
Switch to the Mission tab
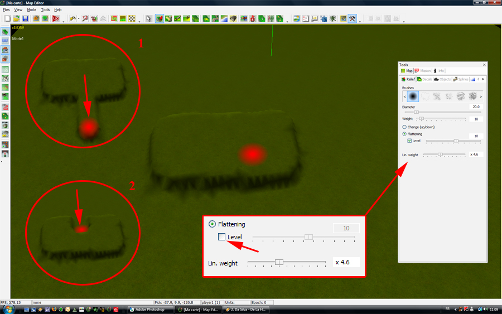423,71
